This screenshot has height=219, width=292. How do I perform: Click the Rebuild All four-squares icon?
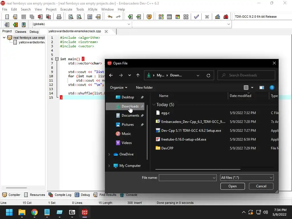point(186,17)
